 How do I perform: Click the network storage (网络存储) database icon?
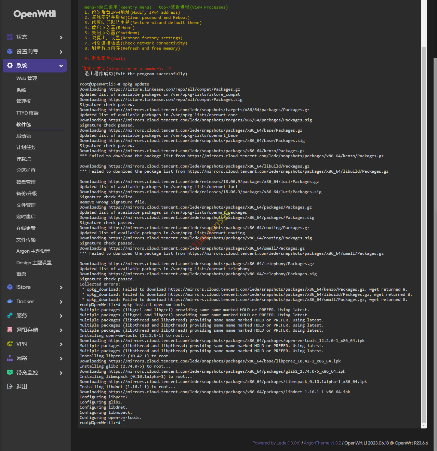coord(10,330)
